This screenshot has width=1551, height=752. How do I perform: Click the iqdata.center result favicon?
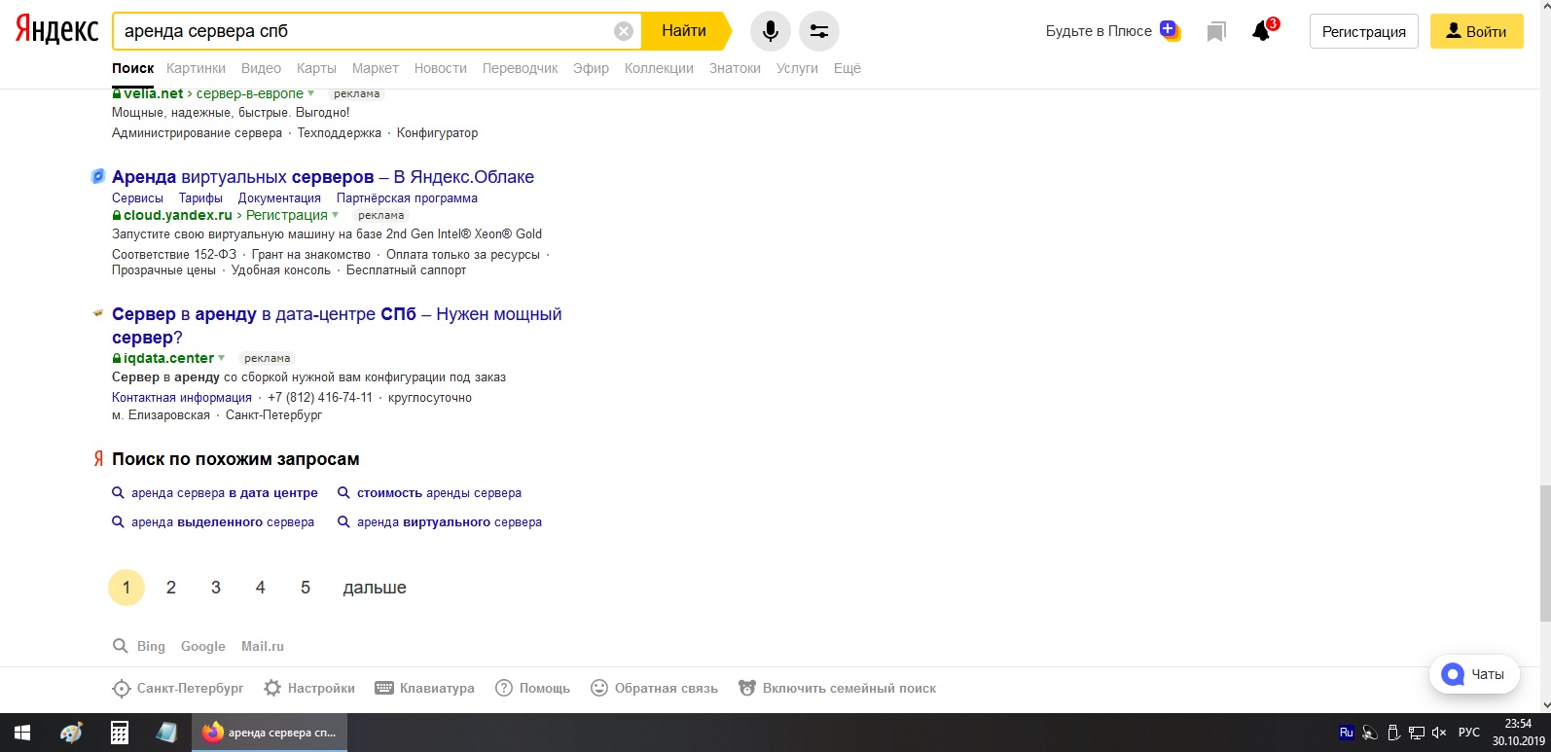[x=98, y=314]
